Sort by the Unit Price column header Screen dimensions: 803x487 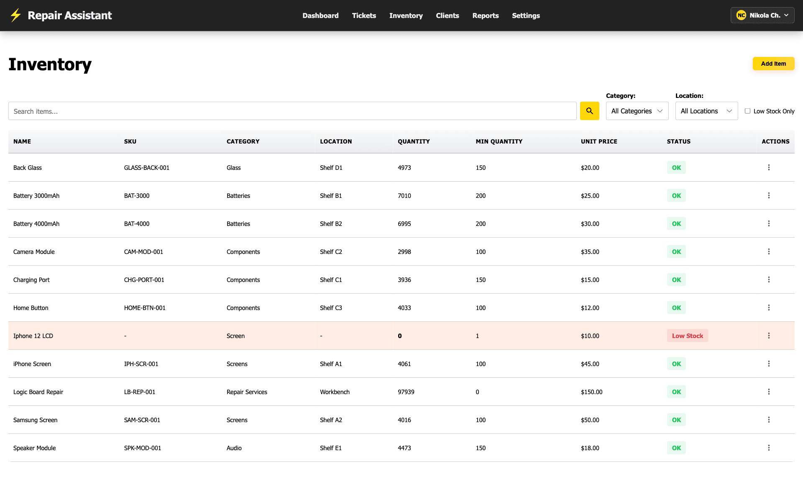coord(599,141)
